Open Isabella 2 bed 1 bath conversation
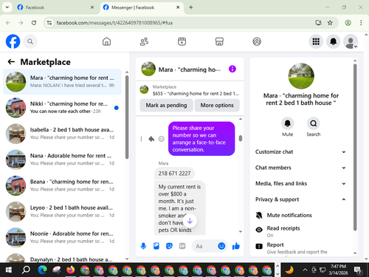Image resolution: width=369 pixels, height=277 pixels. (x=62, y=134)
